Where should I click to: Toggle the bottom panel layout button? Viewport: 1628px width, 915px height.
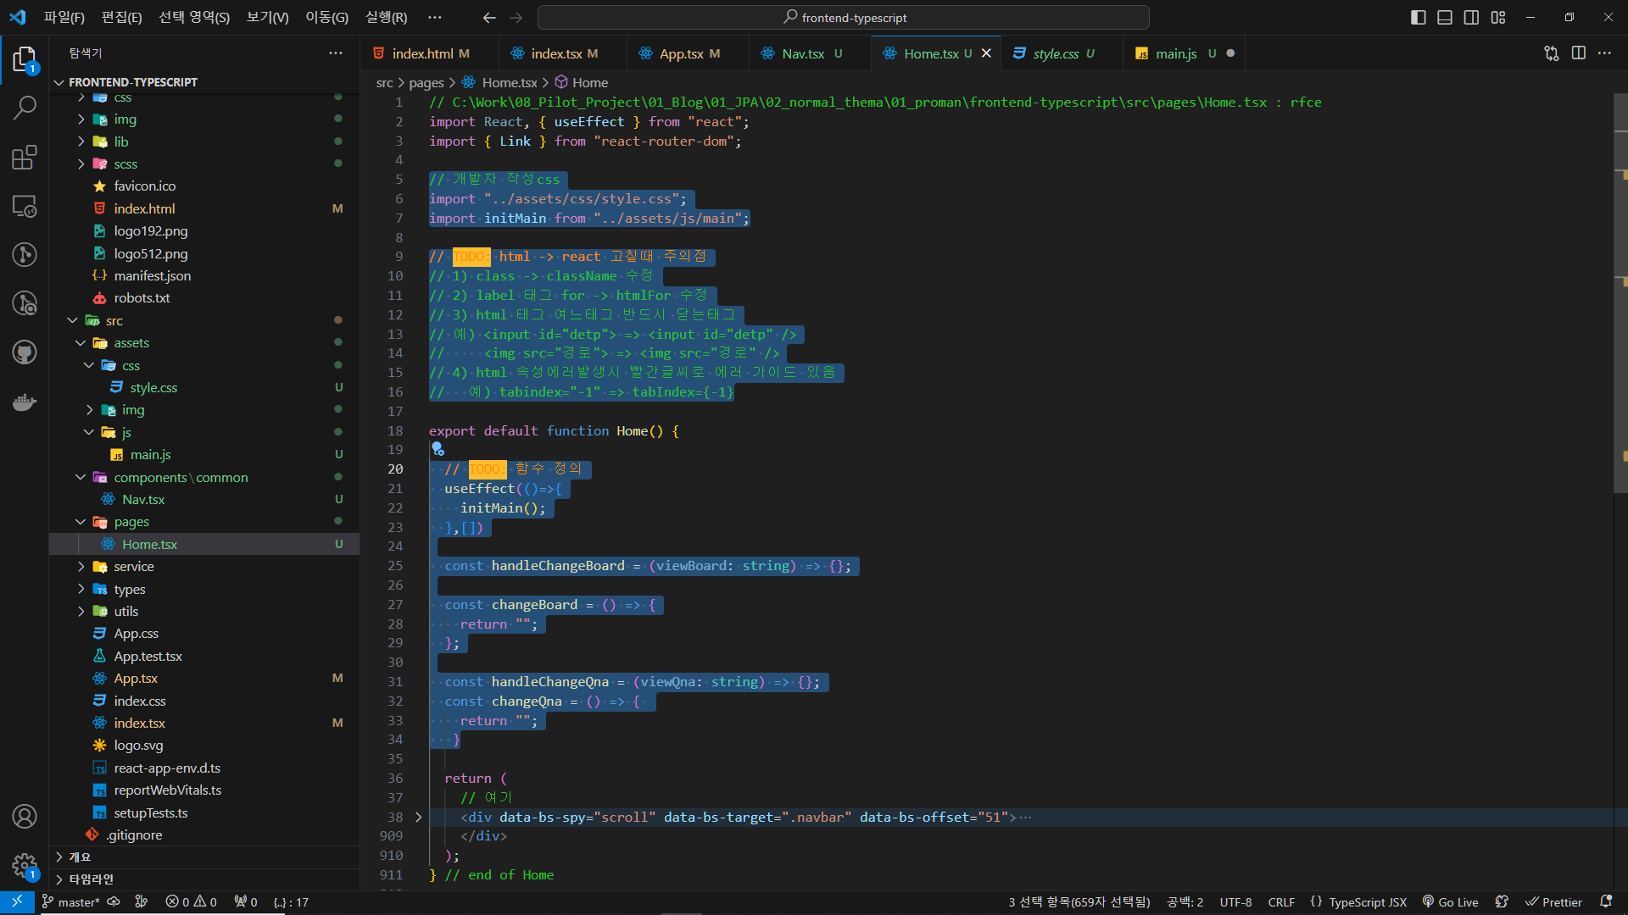pos(1445,18)
